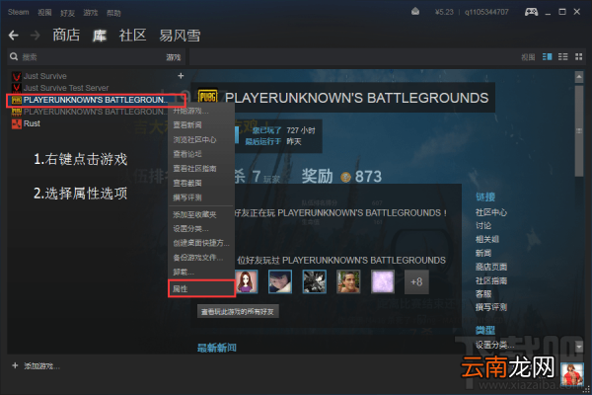Open the 库 library tab
Viewport: 592px width, 395px height.
click(100, 36)
